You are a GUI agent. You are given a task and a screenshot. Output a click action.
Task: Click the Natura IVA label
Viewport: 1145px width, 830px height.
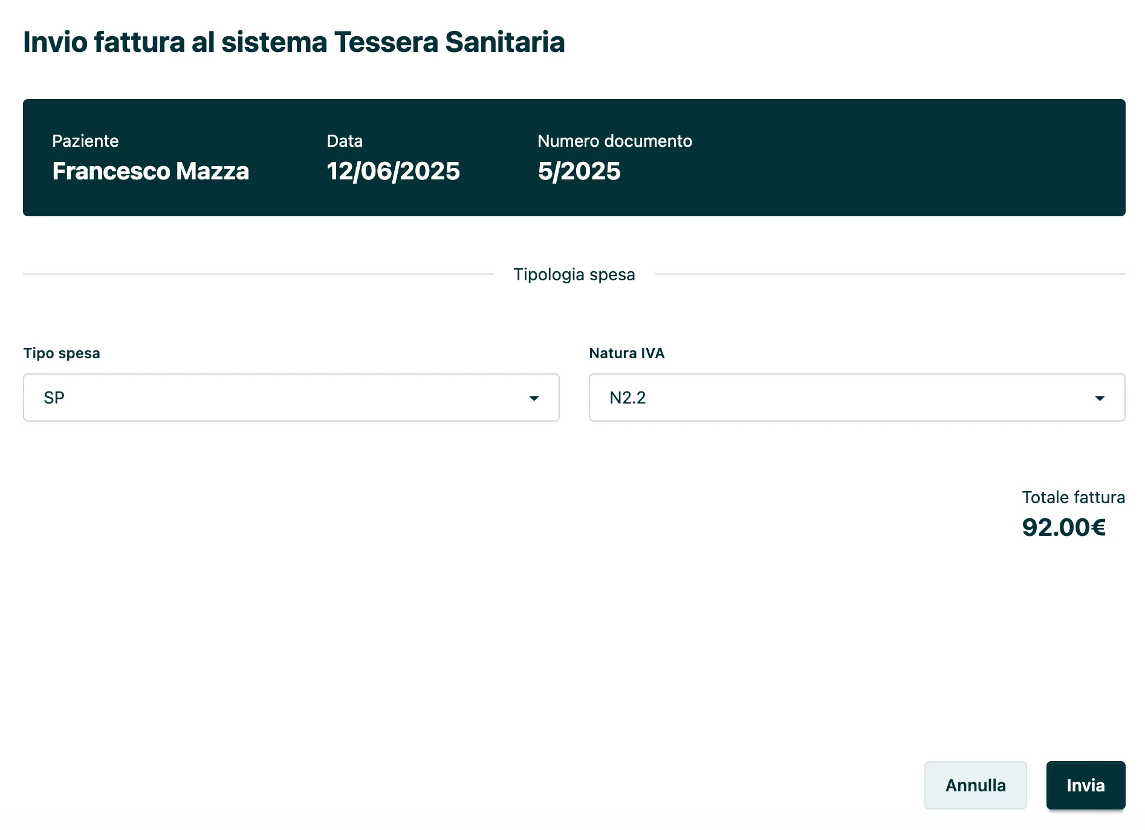point(626,353)
